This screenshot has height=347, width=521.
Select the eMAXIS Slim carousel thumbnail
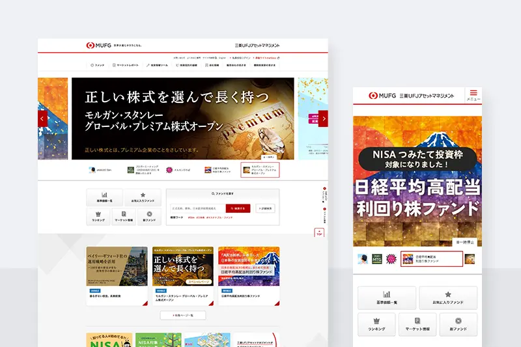pos(100,170)
